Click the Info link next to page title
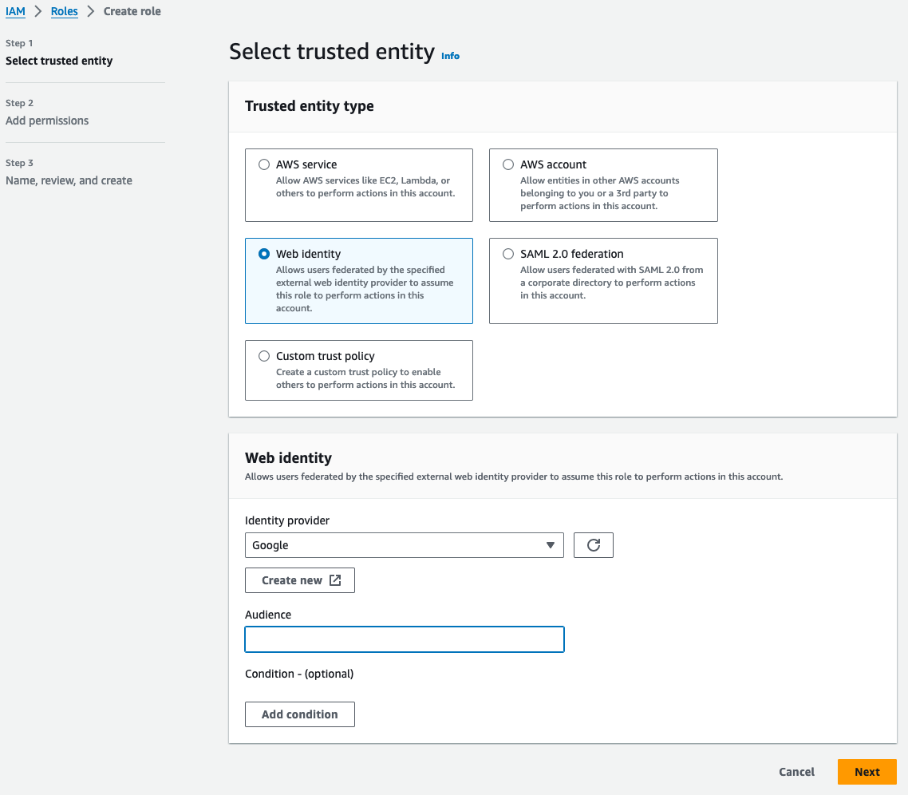This screenshot has width=908, height=795. click(450, 56)
